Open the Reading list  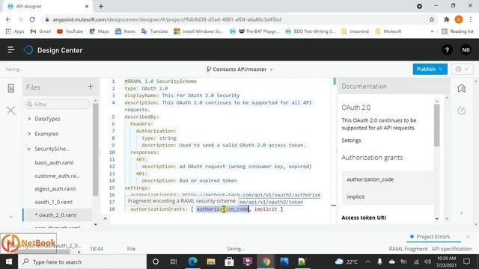[457, 31]
